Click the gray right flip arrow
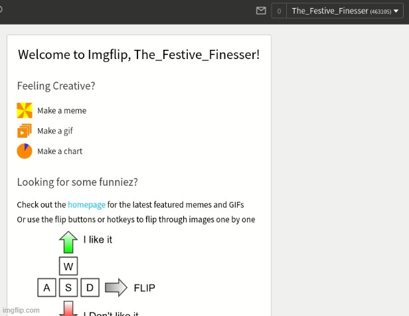This screenshot has width=409, height=316. [x=116, y=287]
